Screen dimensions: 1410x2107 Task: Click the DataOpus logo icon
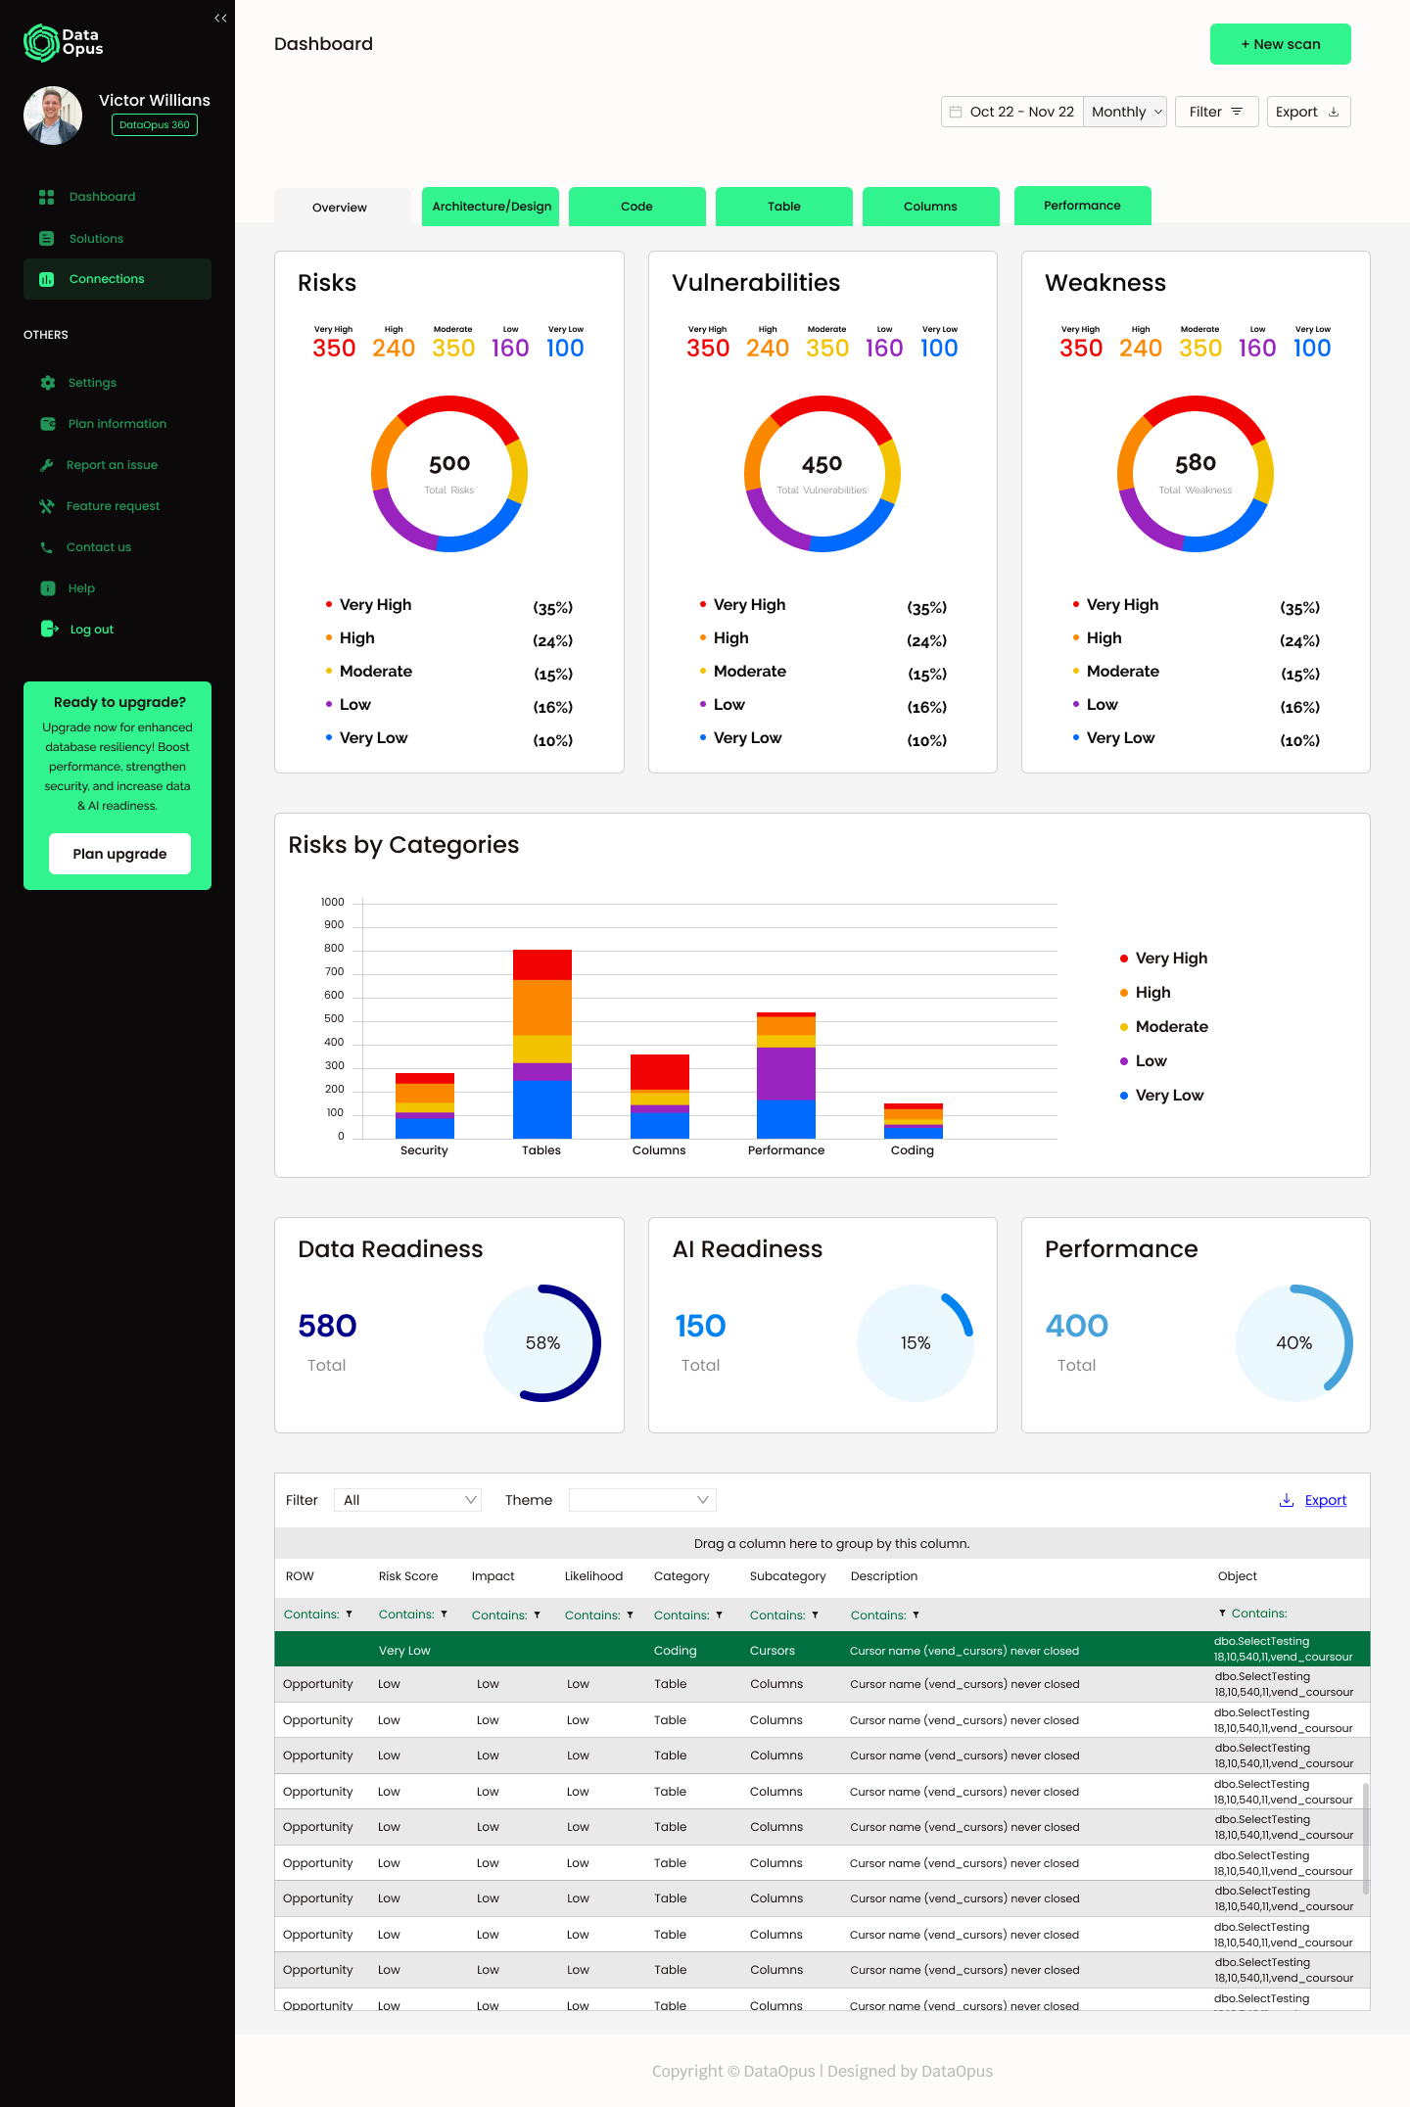pos(41,43)
